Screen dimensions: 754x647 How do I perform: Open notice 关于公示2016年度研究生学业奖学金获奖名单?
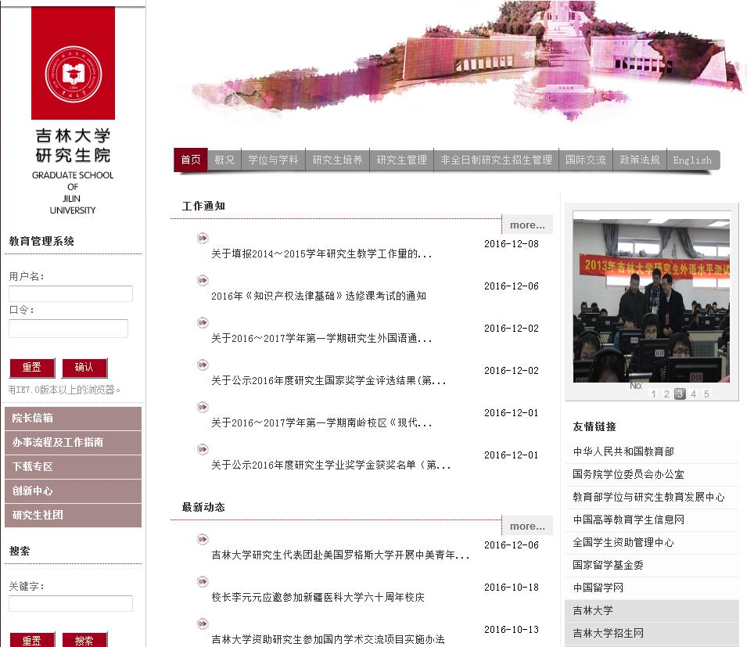(331, 465)
